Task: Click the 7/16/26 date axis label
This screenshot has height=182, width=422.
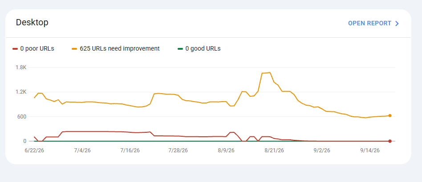Action: pyautogui.click(x=130, y=150)
